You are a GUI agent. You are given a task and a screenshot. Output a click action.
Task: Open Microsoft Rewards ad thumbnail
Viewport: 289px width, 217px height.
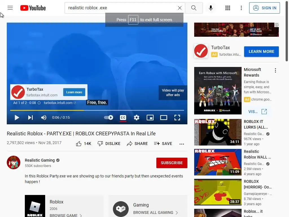tap(218, 91)
